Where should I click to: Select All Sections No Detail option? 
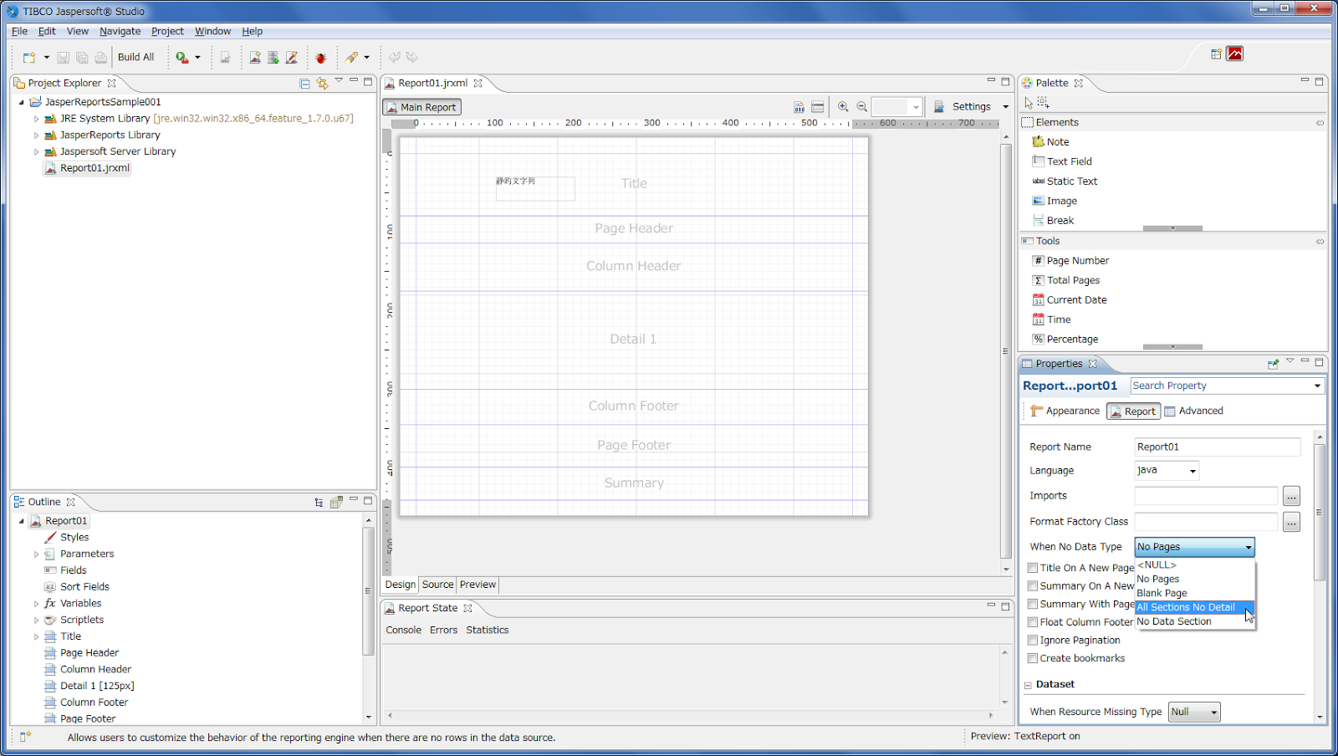tap(1194, 608)
